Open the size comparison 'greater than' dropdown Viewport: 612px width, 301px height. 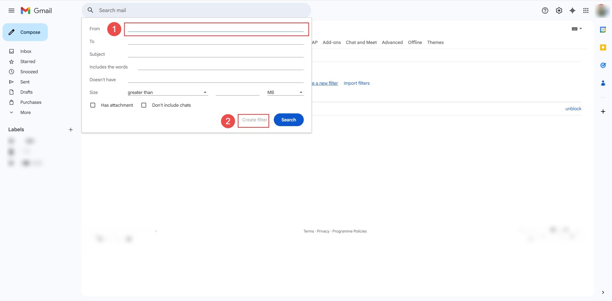(167, 92)
